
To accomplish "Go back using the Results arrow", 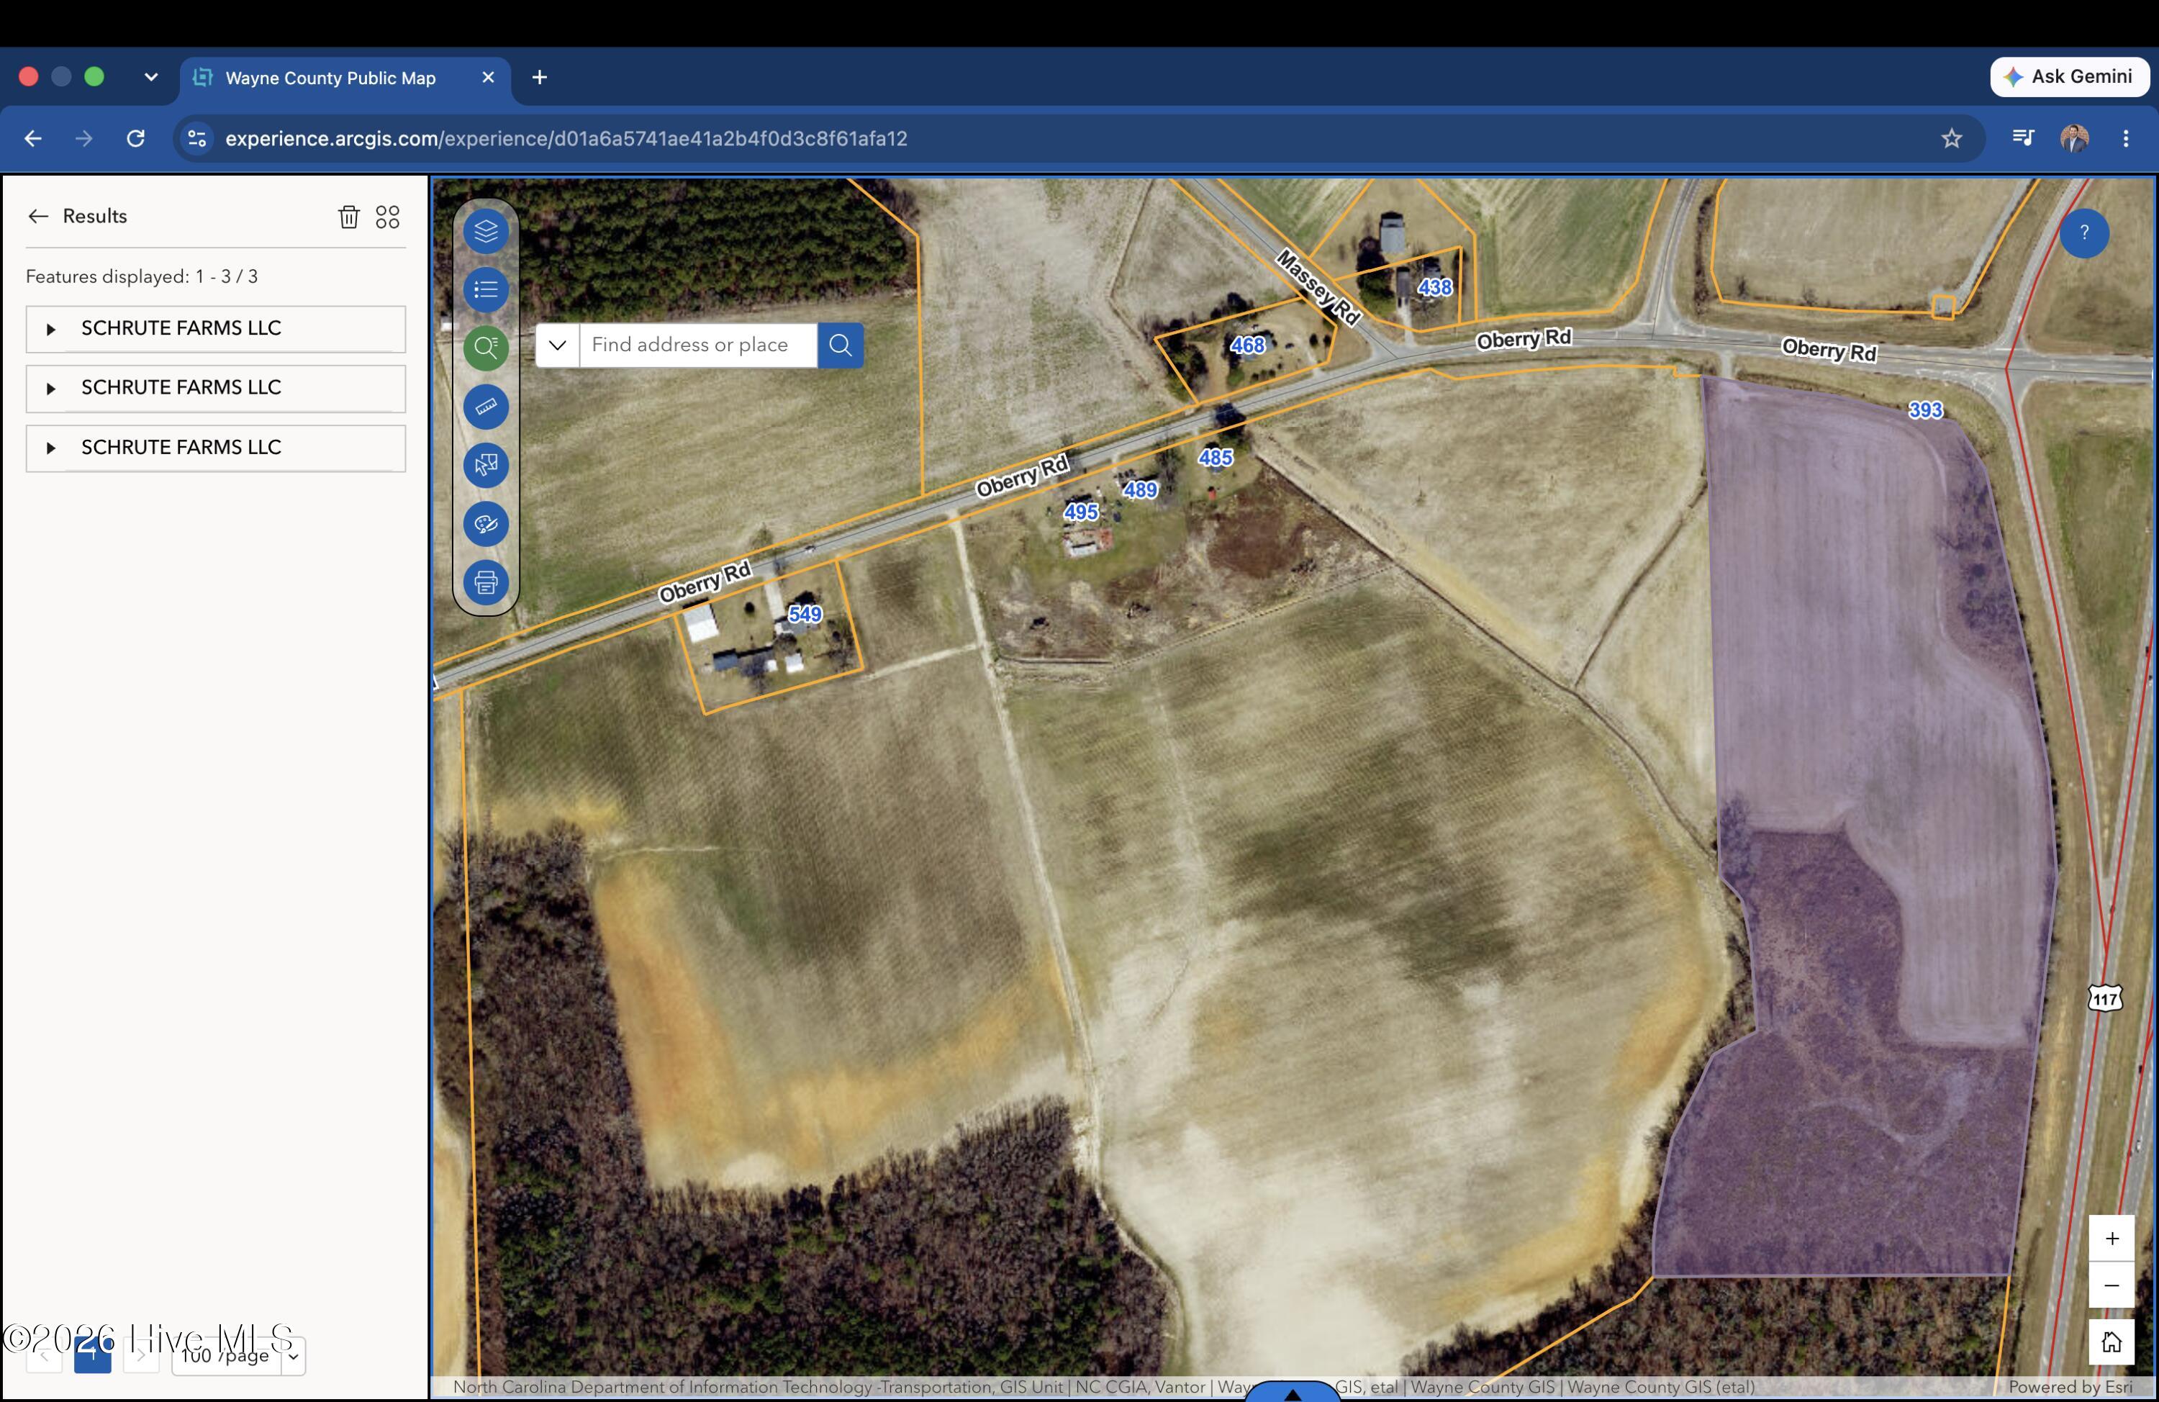I will 37,216.
